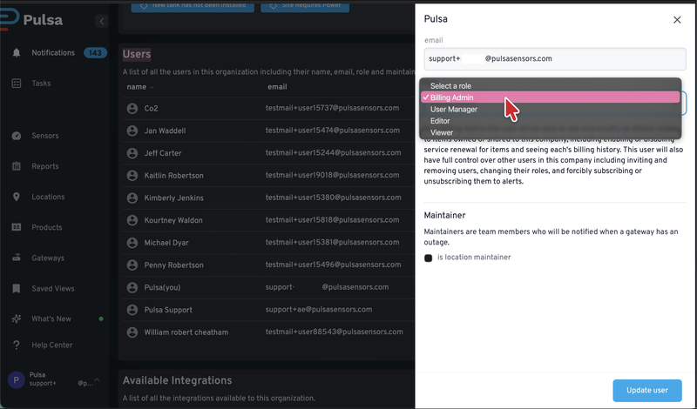The width and height of the screenshot is (697, 409).
Task: Click the What's New sidebar label
Action: click(x=51, y=318)
